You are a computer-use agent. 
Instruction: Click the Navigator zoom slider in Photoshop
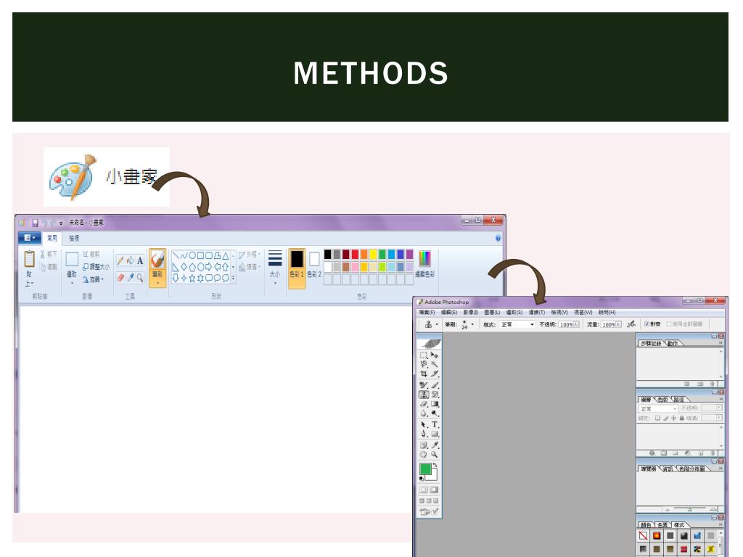click(689, 509)
